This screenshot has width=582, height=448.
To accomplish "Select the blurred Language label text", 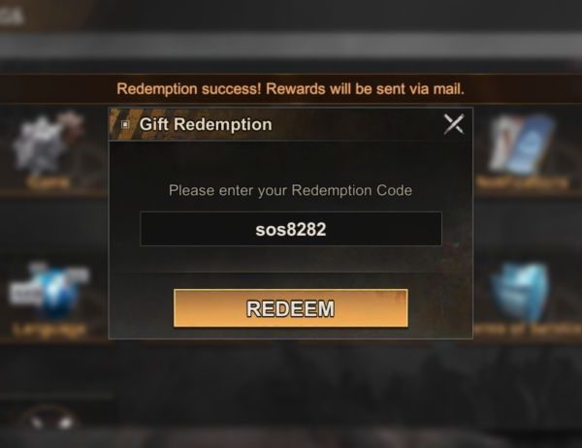I will coord(49,329).
